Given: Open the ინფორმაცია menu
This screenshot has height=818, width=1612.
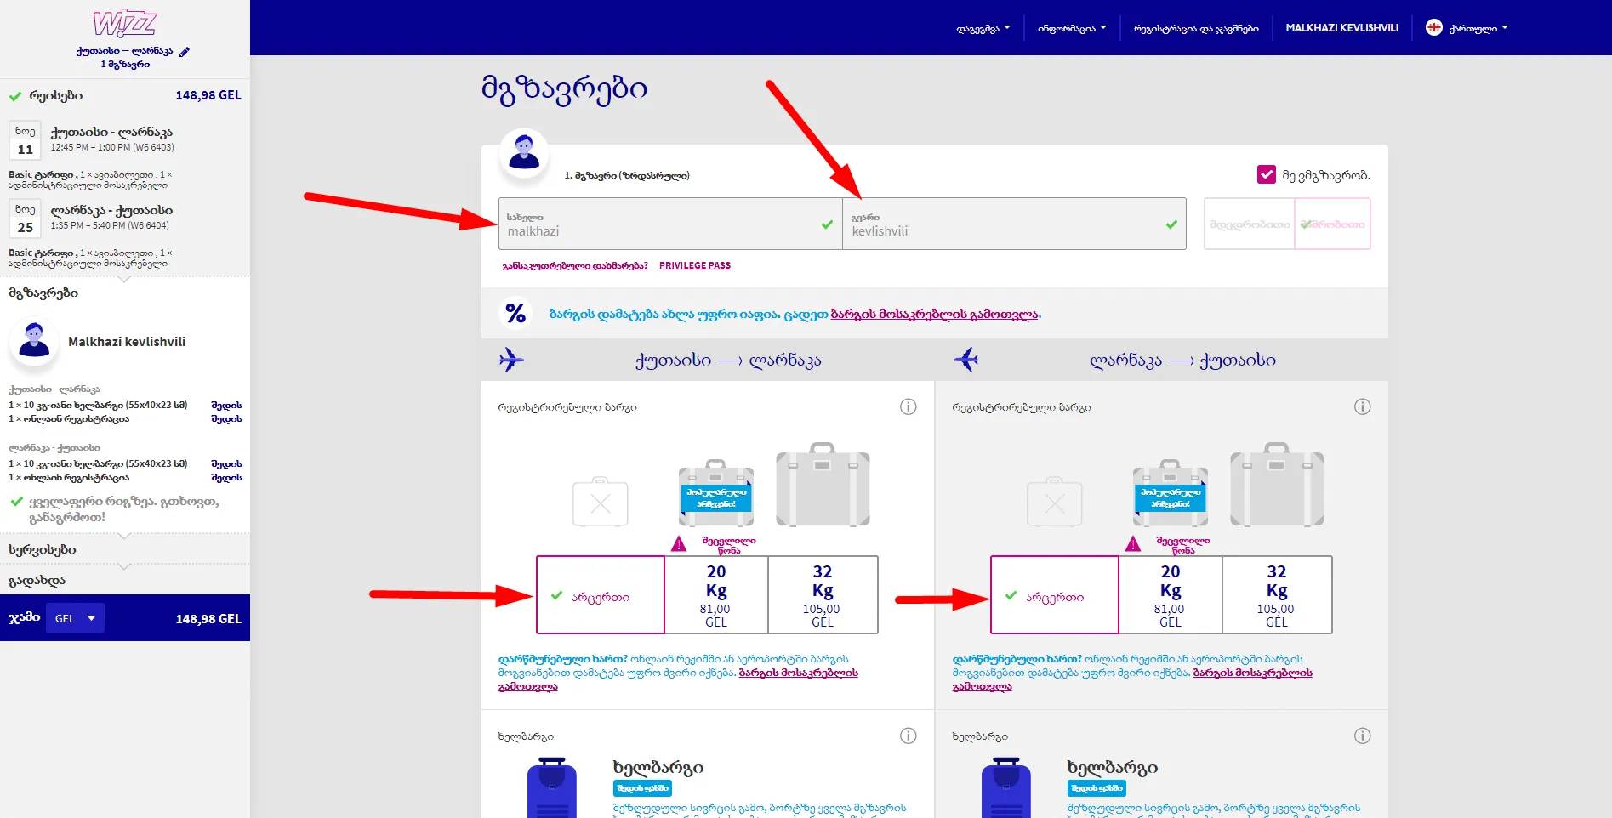Looking at the screenshot, I should pos(1071,28).
